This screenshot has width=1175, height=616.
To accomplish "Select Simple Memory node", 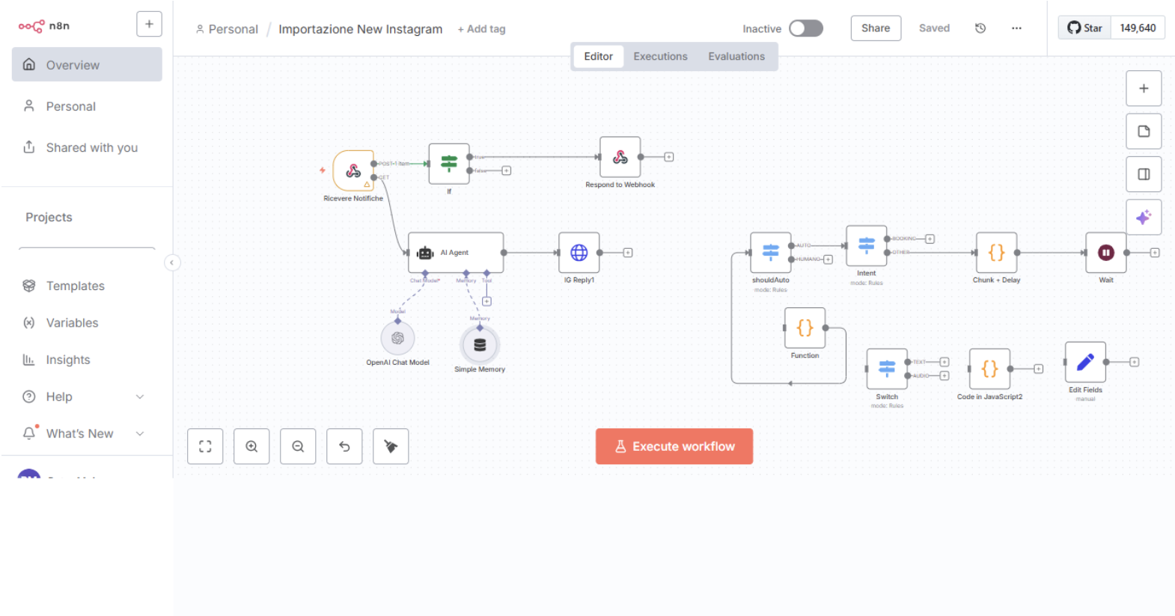I will 480,345.
